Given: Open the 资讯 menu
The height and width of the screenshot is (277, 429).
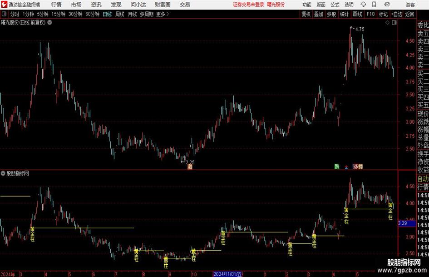Looking at the screenshot, I should point(96,5).
